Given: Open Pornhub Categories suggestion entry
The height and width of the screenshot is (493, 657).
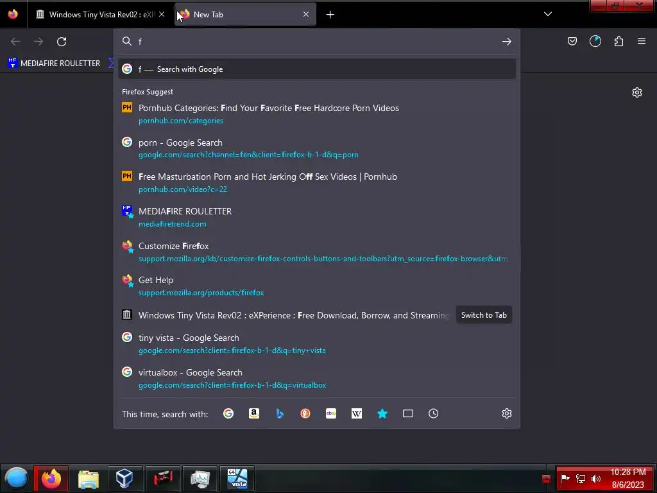Looking at the screenshot, I should coord(317,114).
